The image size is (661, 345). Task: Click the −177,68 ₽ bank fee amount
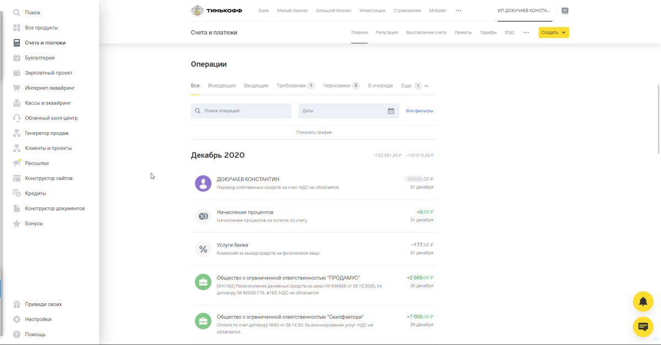coord(422,245)
